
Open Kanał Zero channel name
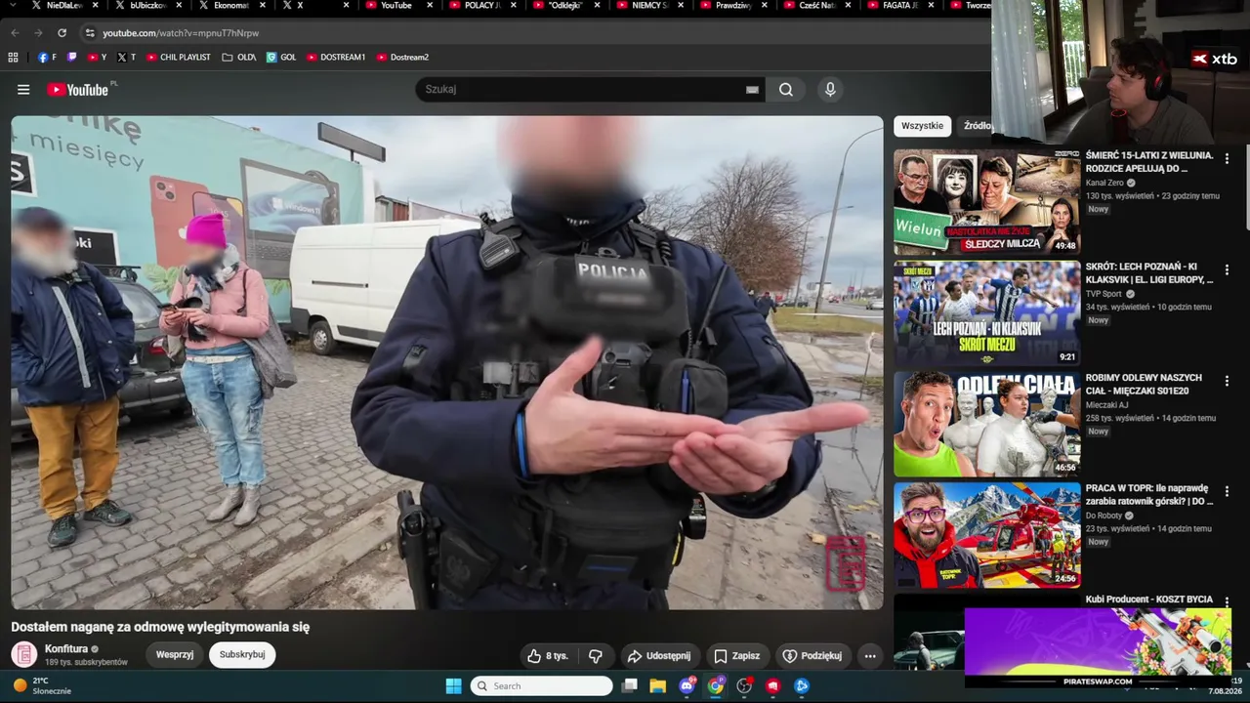[1106, 183]
